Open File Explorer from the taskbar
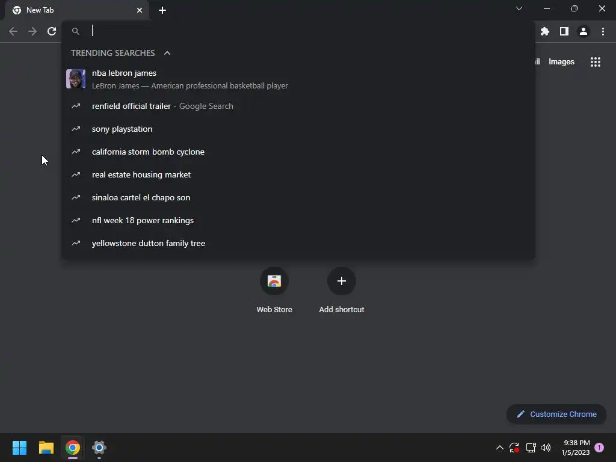 46,448
